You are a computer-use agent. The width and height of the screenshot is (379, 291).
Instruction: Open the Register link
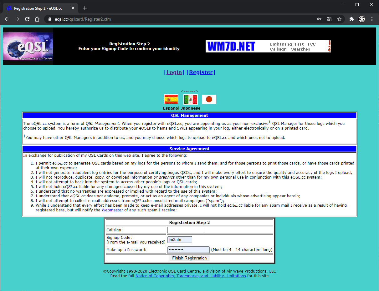[201, 72]
